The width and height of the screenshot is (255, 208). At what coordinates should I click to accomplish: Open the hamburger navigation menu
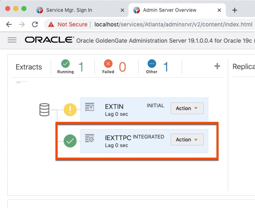coord(12,40)
